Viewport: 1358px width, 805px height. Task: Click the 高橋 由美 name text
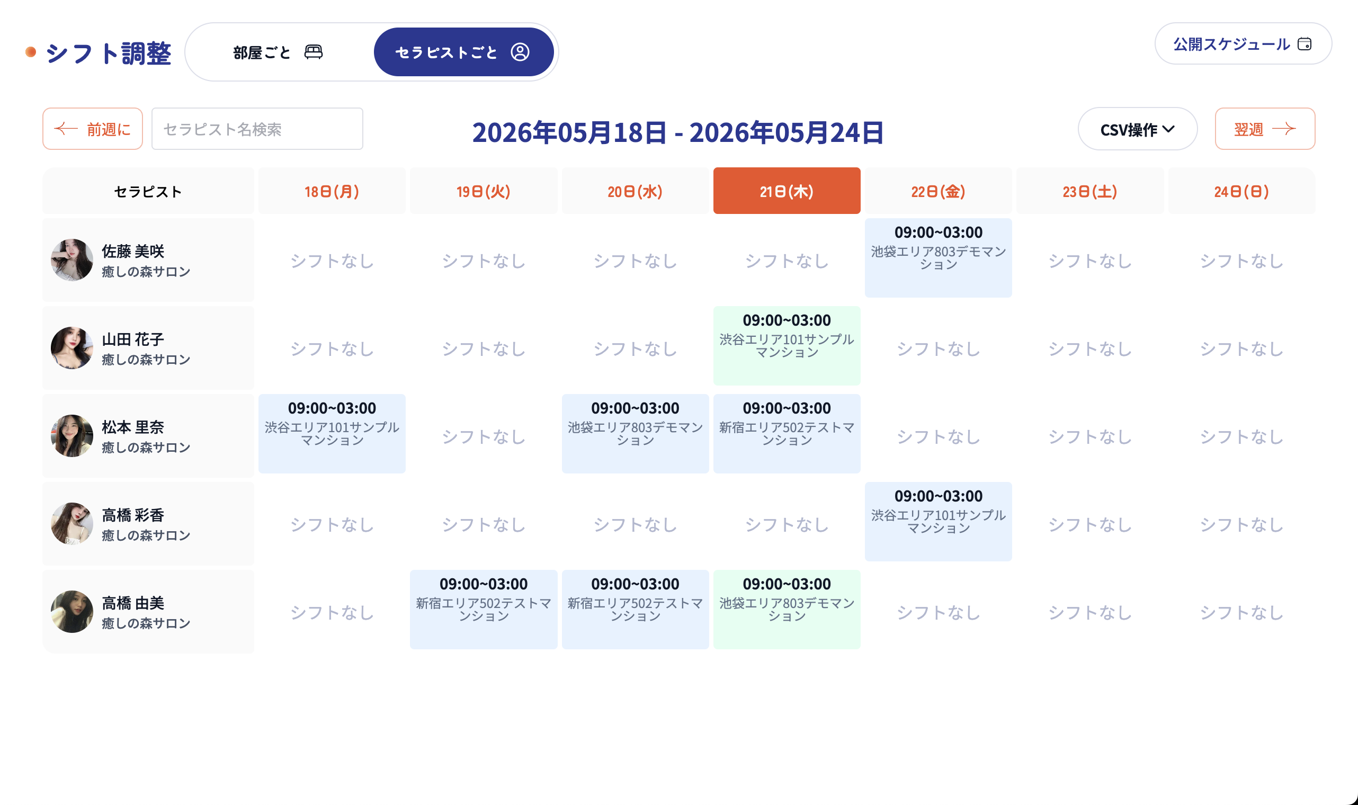click(x=133, y=603)
